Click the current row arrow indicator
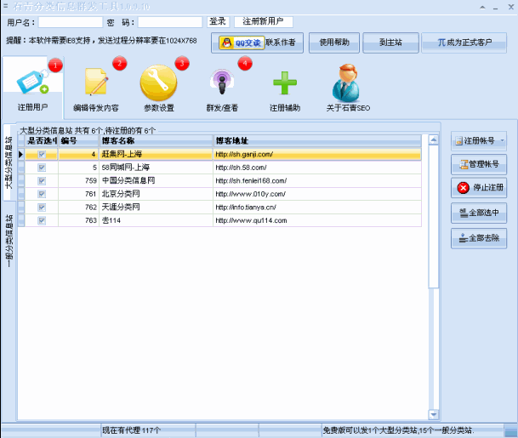The image size is (518, 438). point(21,154)
